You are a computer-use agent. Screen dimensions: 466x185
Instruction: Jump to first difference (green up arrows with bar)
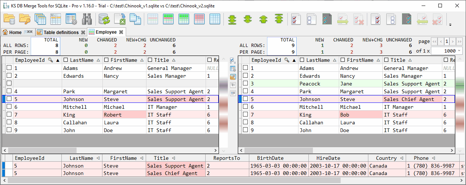pos(279,19)
